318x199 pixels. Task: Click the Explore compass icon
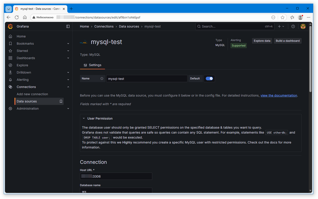click(x=10, y=65)
